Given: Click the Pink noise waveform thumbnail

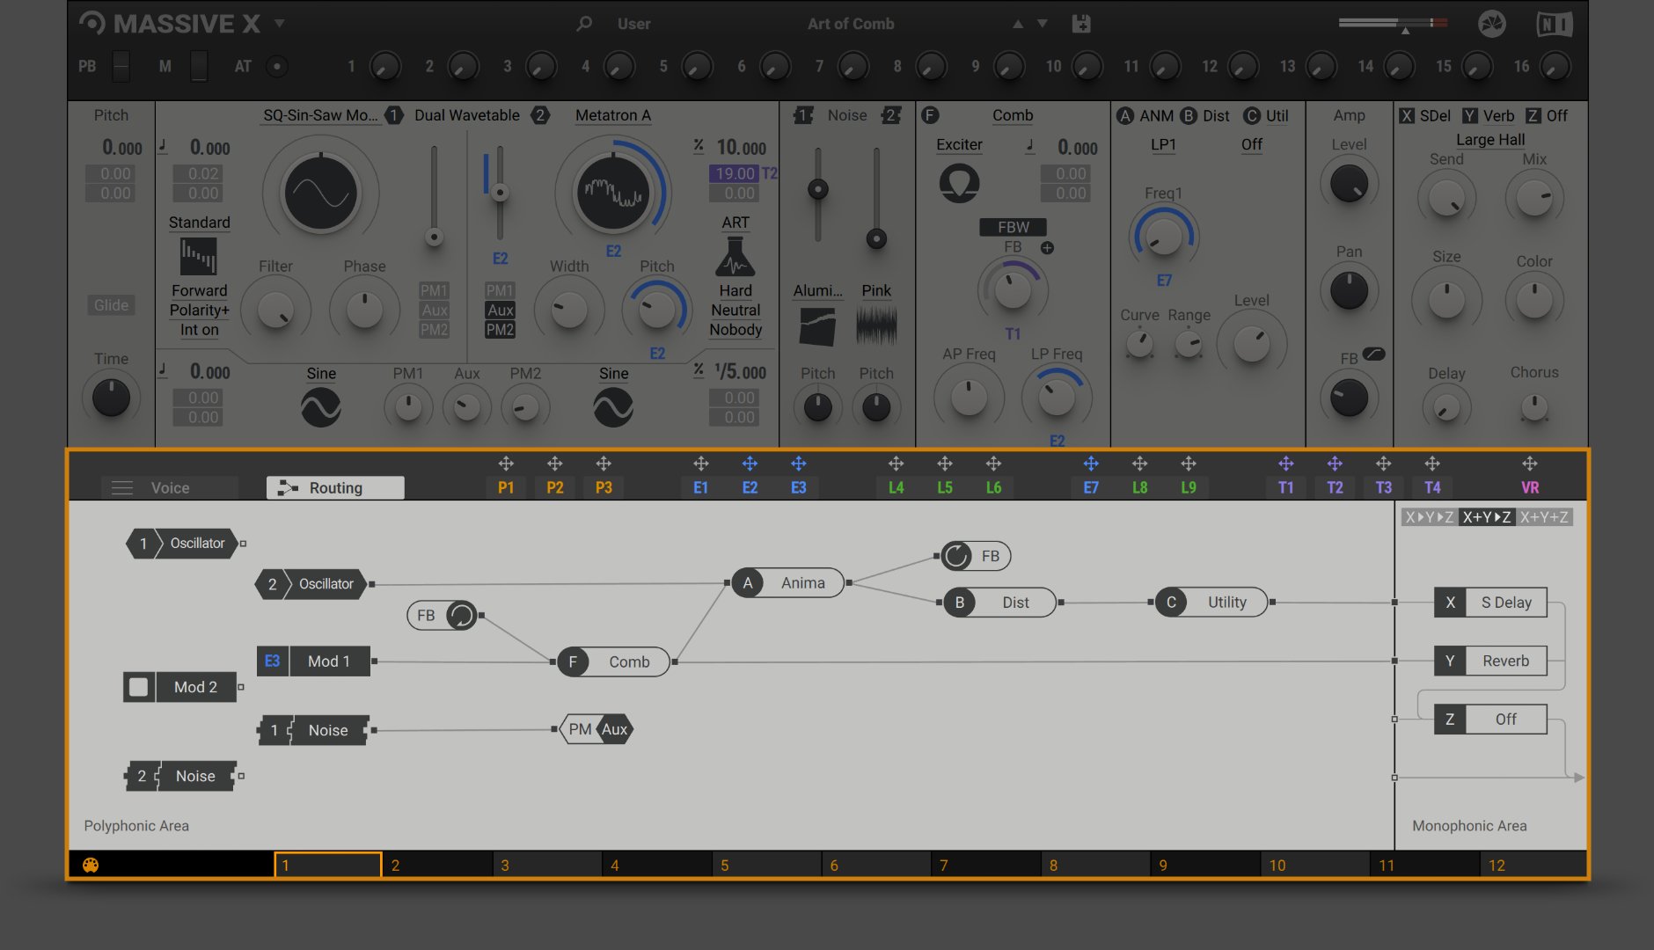Looking at the screenshot, I should (876, 326).
